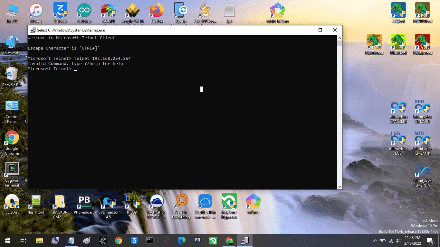Open the RT809F desktop shortcut

(x=133, y=204)
